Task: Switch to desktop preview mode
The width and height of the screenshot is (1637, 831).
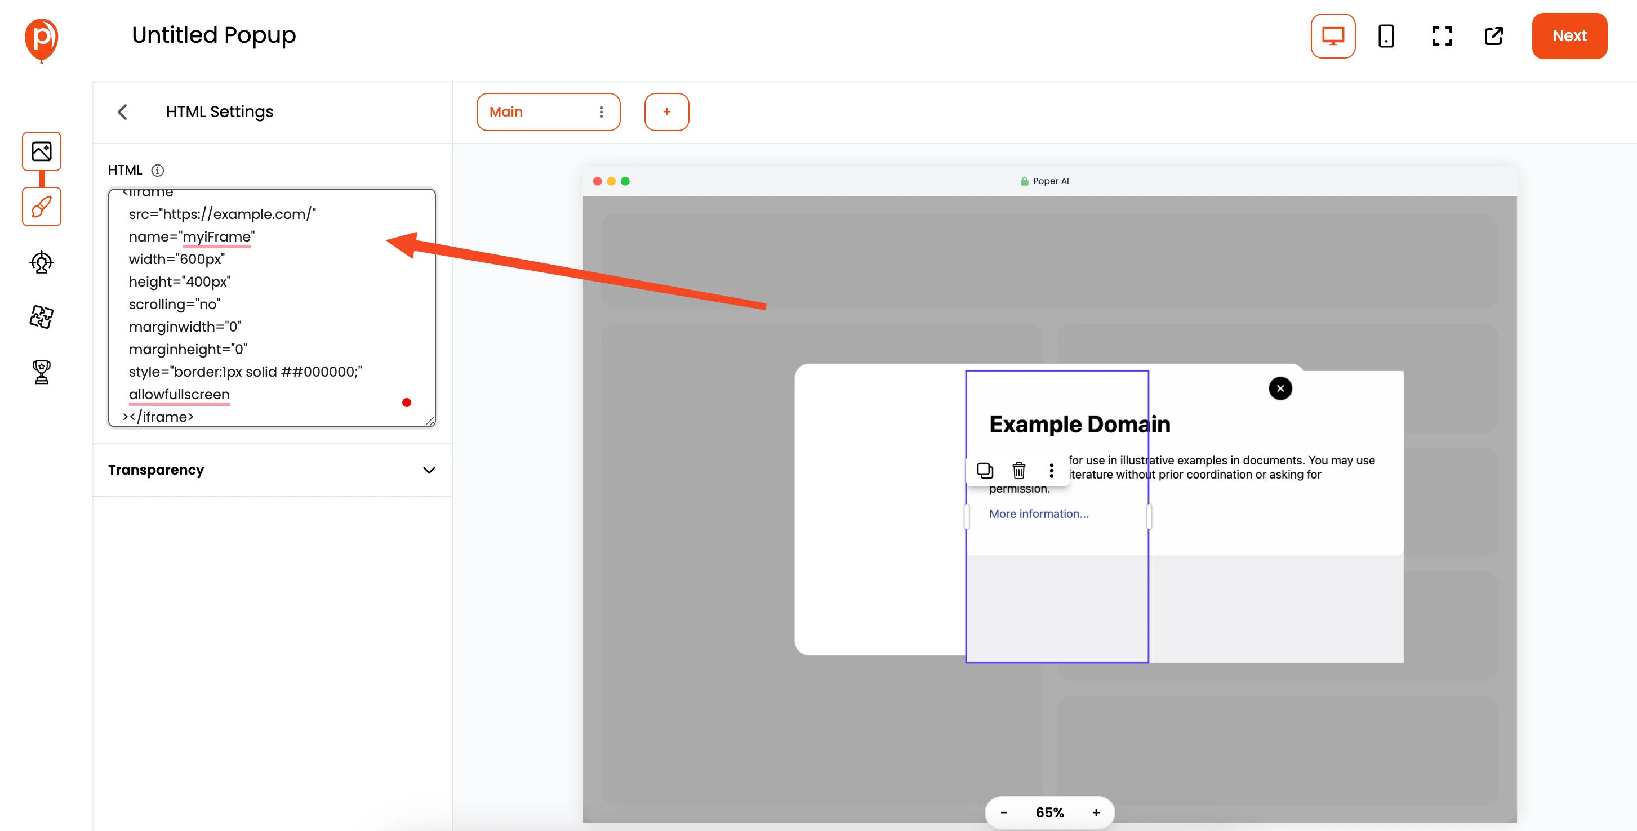Action: pyautogui.click(x=1333, y=35)
